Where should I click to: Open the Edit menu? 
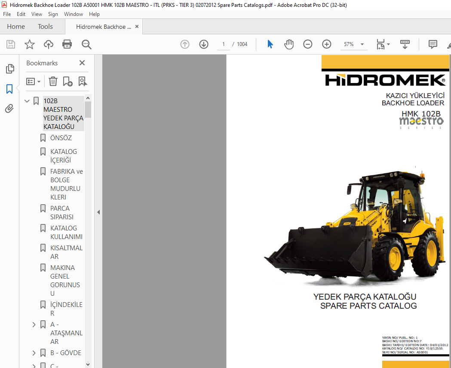(21, 14)
